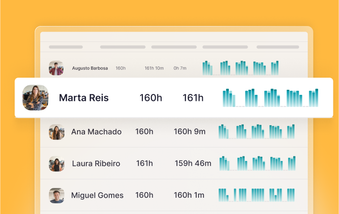This screenshot has height=214, width=339.
Task: Open Ana Machado employee name
Action: coord(96,132)
